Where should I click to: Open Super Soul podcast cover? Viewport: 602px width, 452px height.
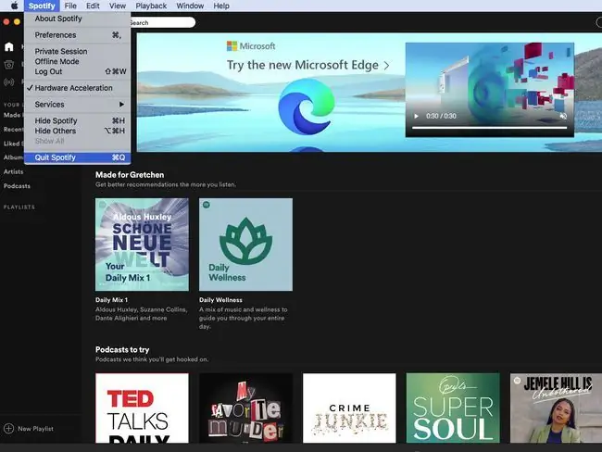pyautogui.click(x=453, y=408)
